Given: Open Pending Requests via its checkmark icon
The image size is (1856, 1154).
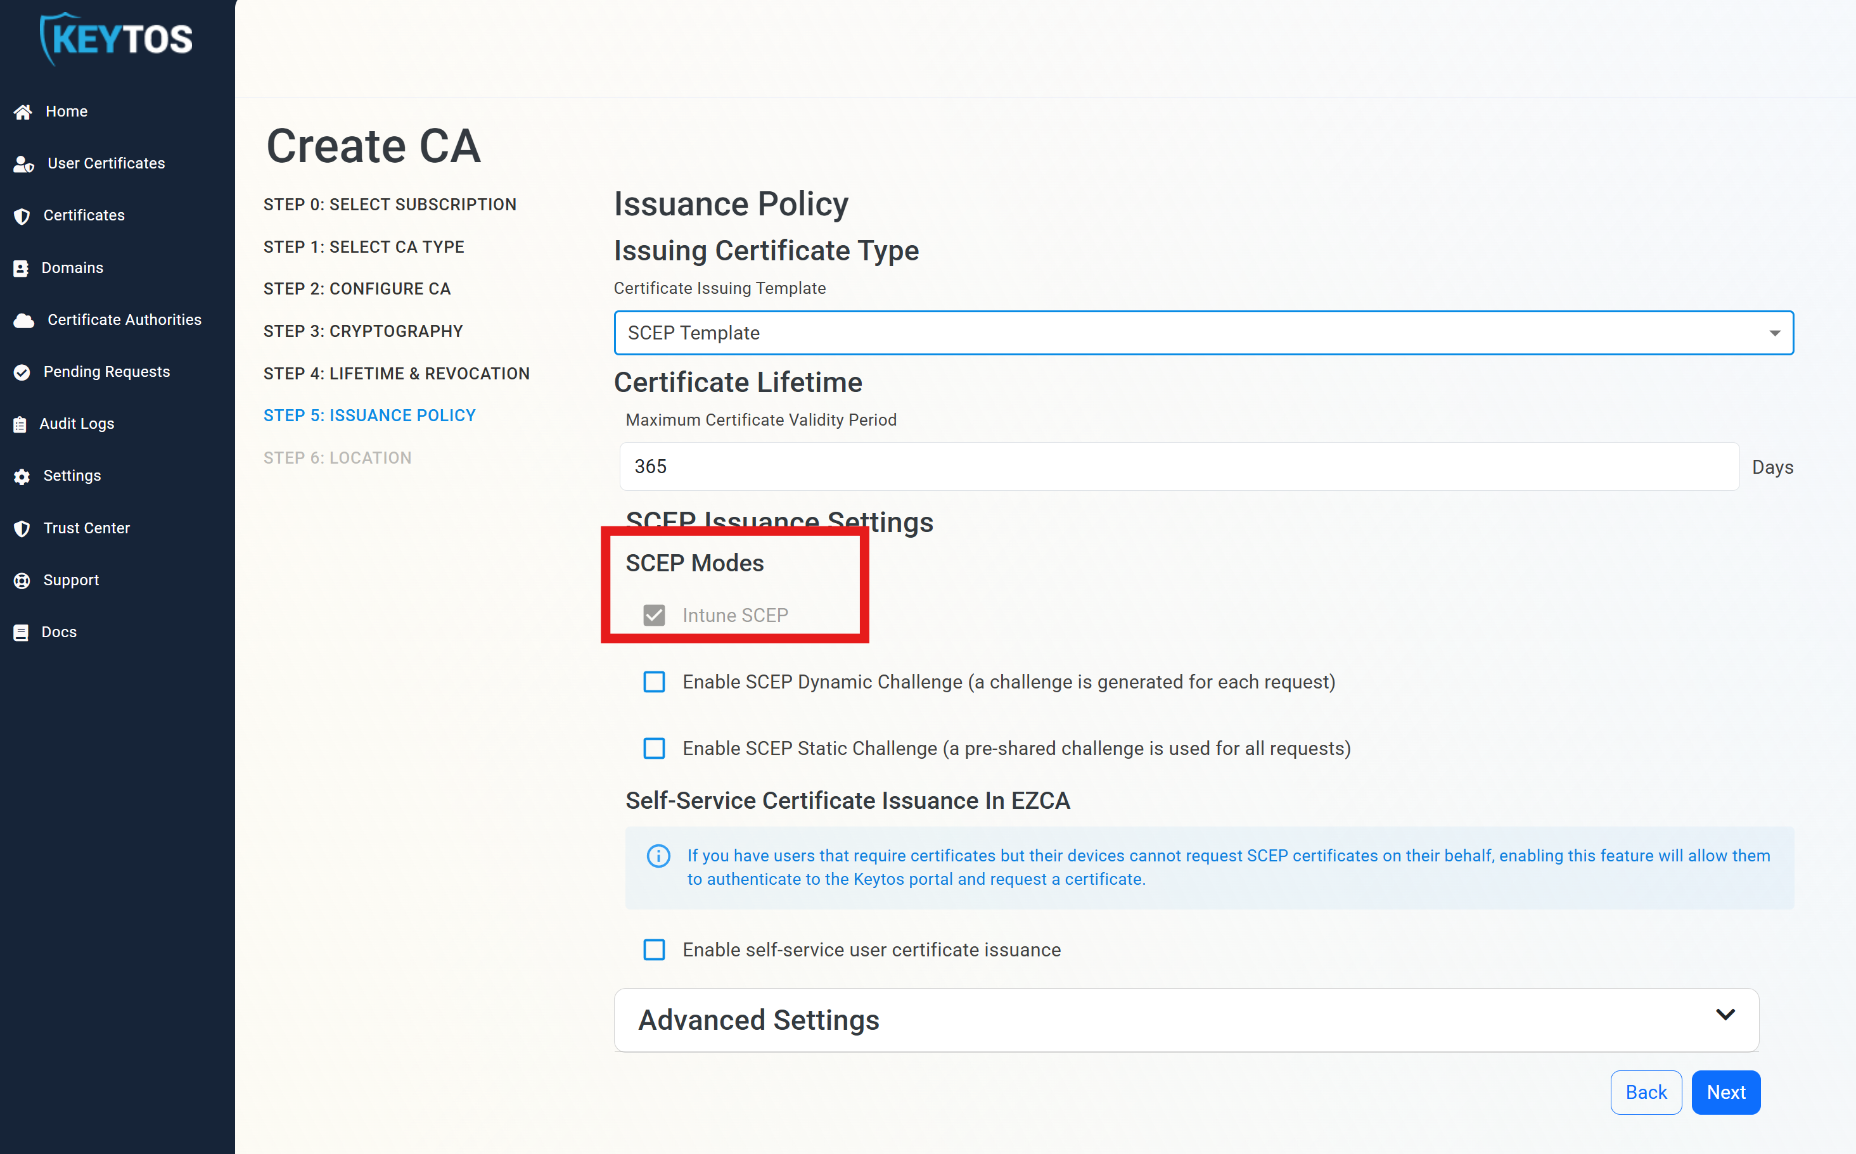Looking at the screenshot, I should pos(22,372).
